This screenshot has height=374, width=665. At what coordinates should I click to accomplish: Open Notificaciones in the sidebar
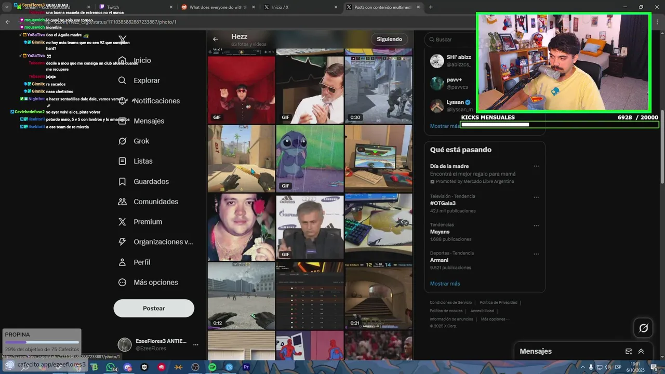[149, 101]
